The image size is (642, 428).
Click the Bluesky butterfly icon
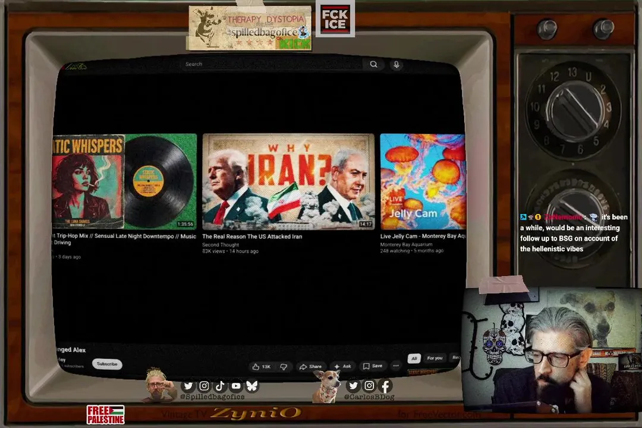[252, 386]
